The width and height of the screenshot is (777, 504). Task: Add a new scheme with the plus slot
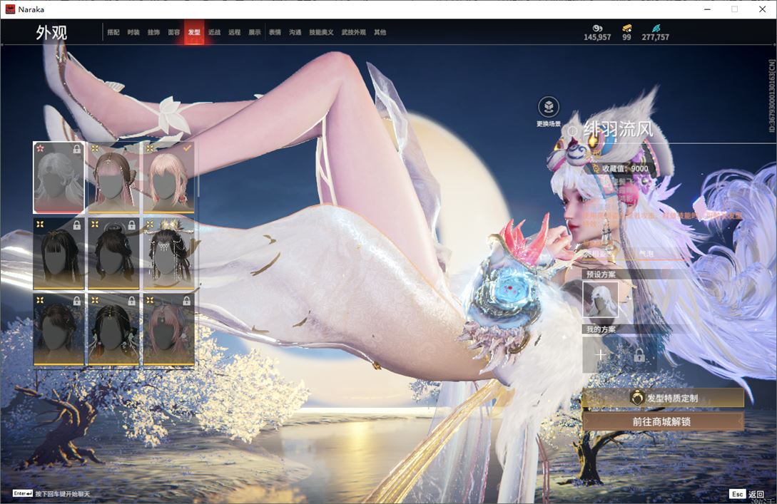tap(600, 355)
